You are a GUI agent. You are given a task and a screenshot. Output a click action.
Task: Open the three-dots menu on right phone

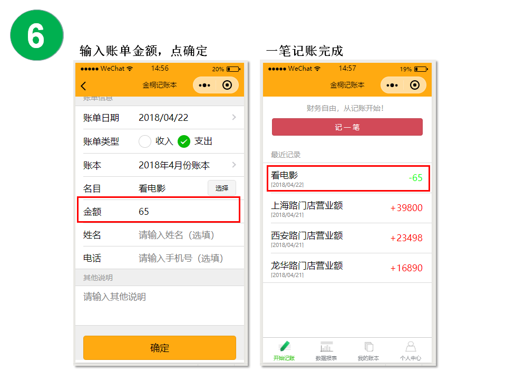click(x=392, y=85)
